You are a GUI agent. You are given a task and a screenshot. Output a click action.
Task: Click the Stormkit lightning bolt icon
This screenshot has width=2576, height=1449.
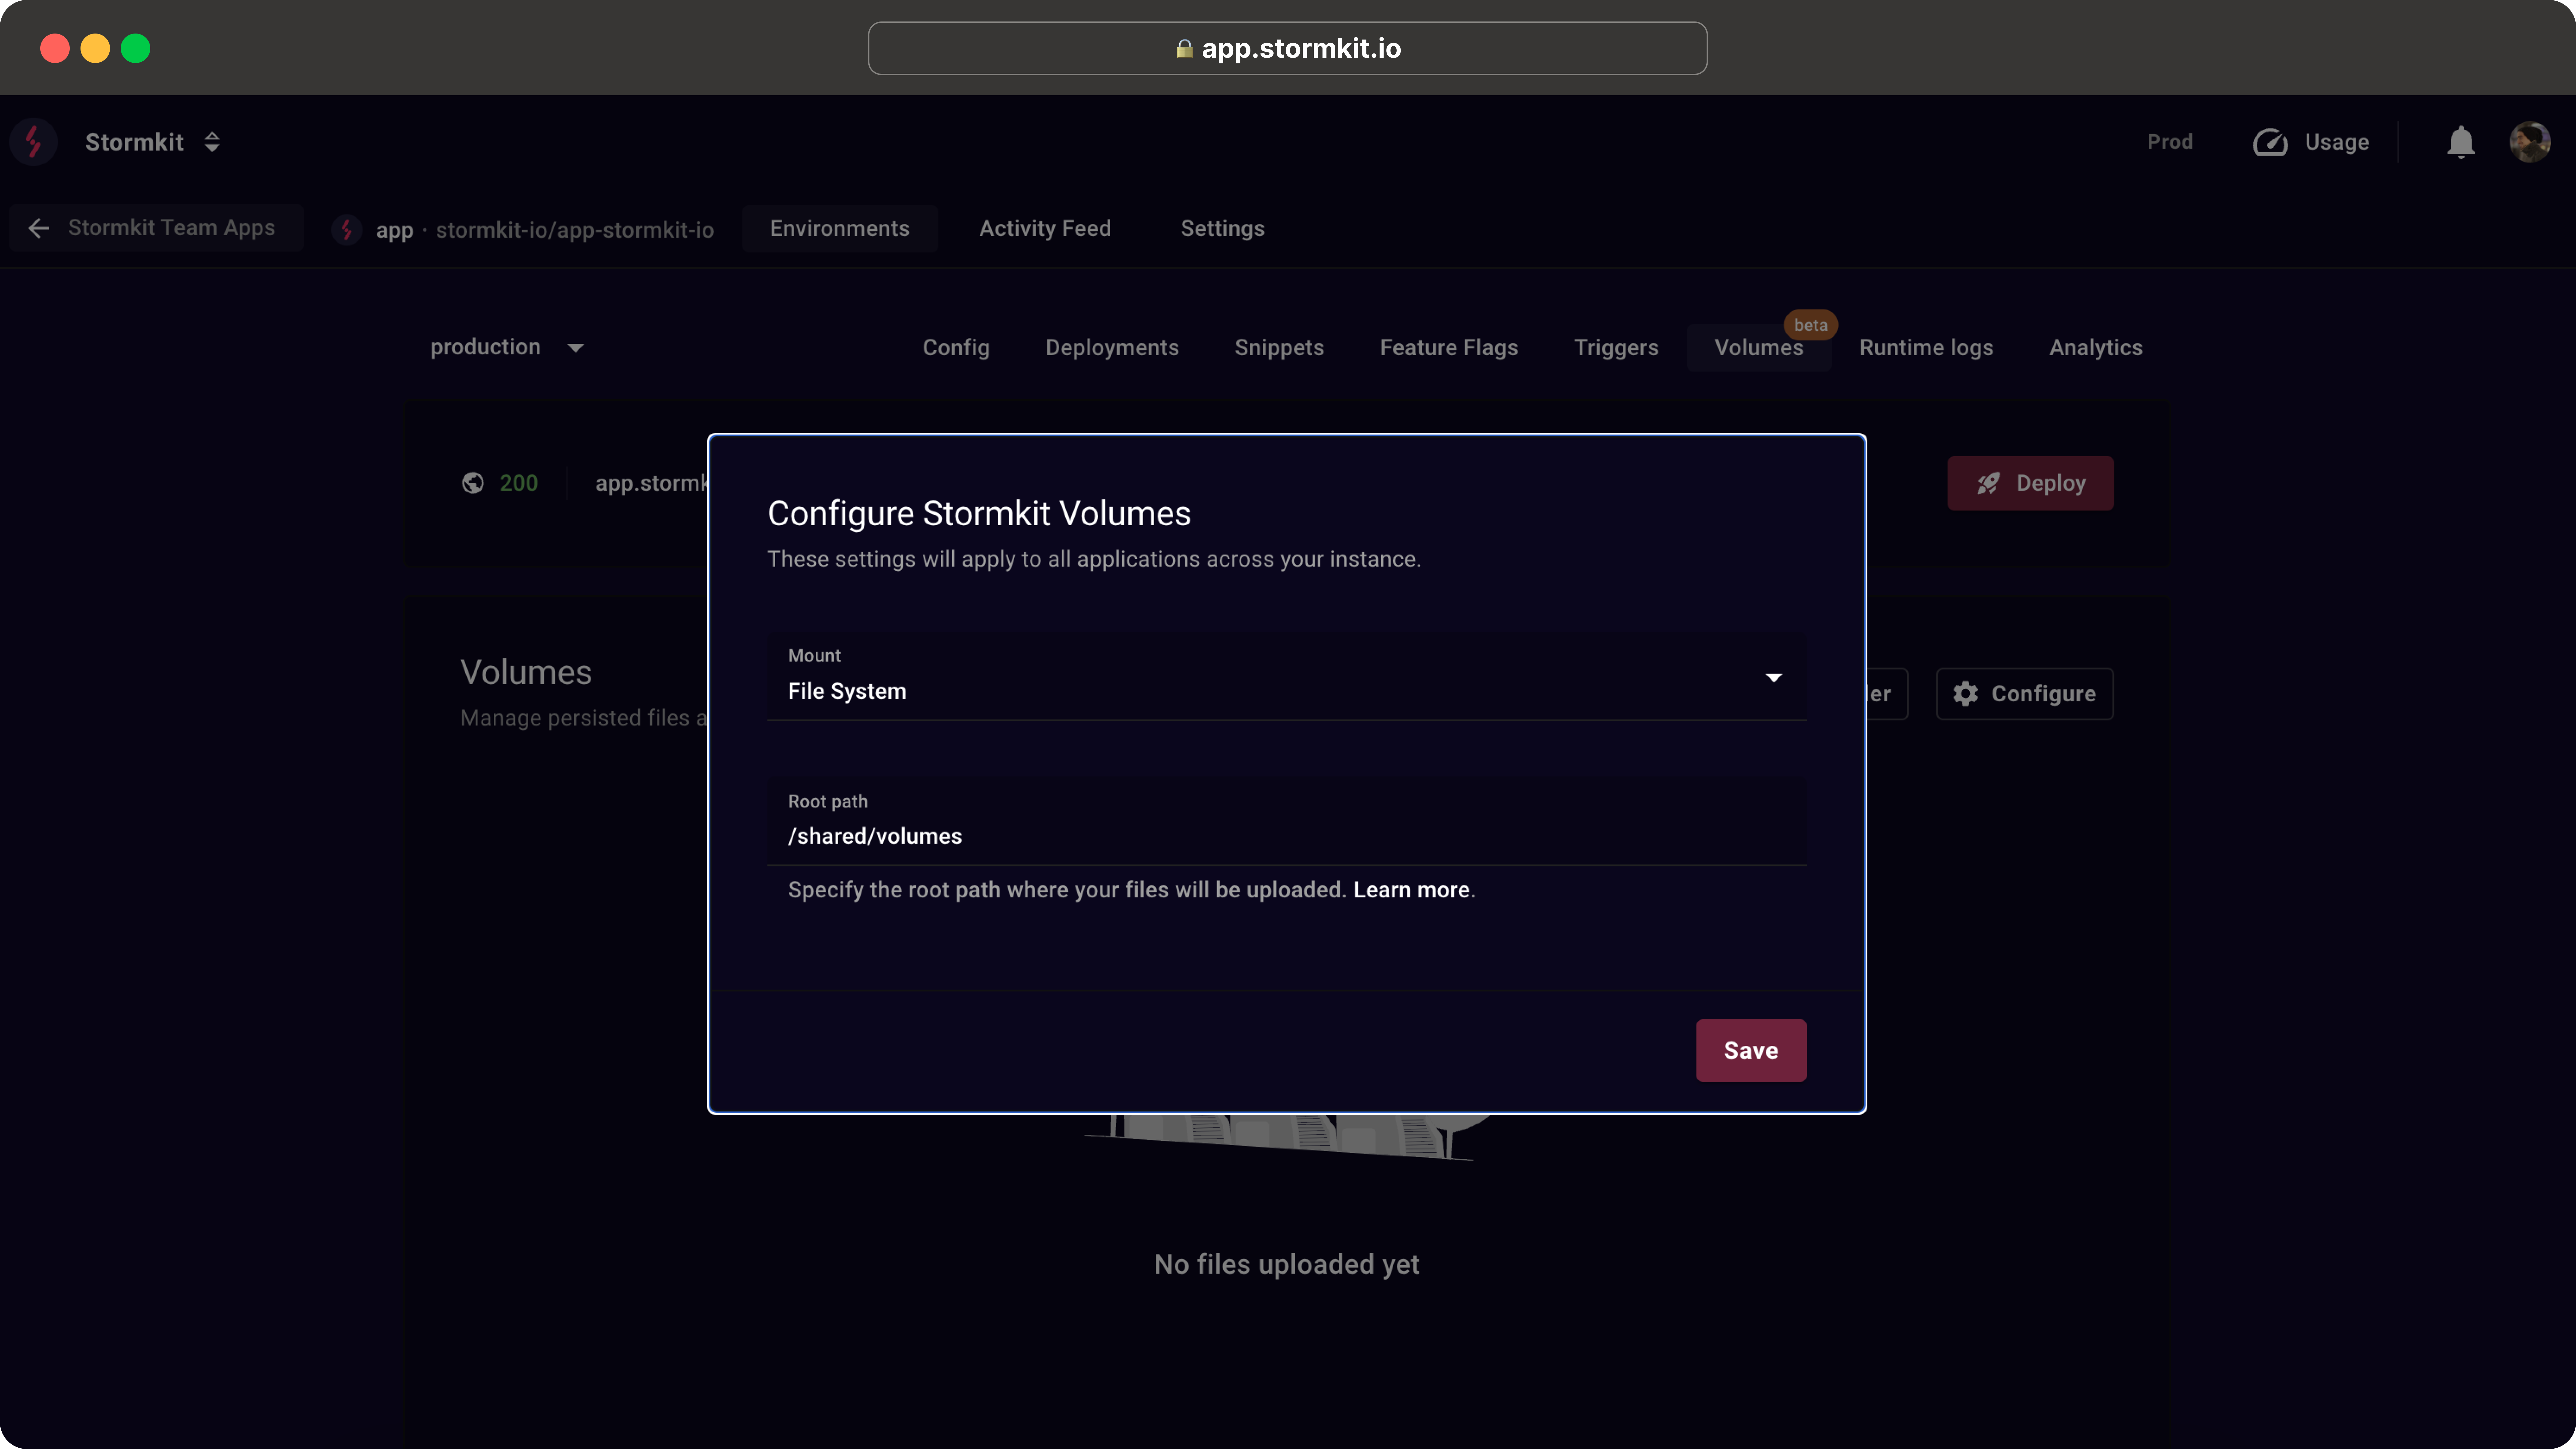point(35,142)
